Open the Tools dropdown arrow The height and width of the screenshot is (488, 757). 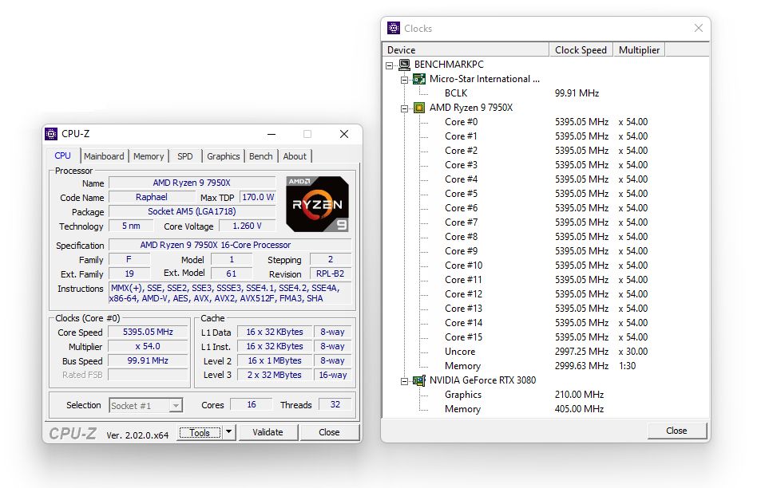pyautogui.click(x=229, y=432)
